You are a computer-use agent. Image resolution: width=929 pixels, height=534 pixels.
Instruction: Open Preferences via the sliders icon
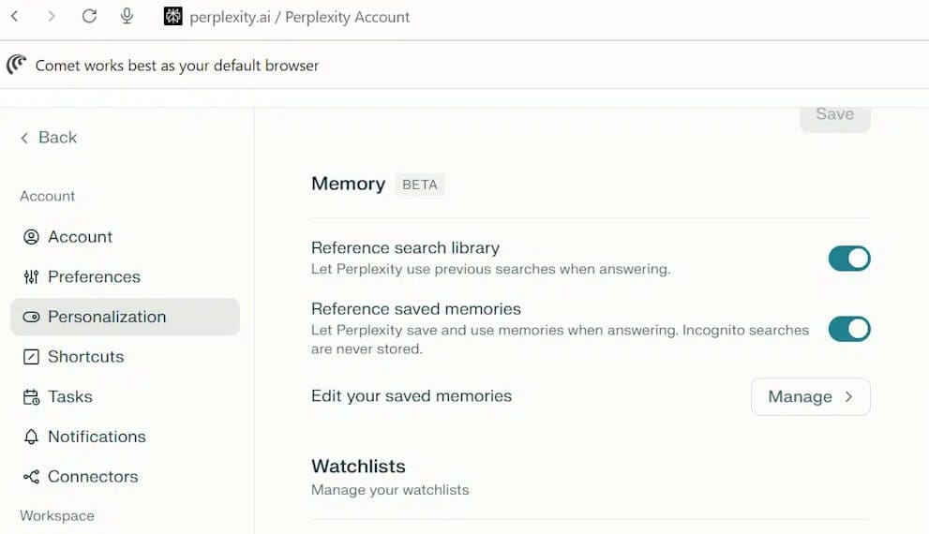[31, 276]
